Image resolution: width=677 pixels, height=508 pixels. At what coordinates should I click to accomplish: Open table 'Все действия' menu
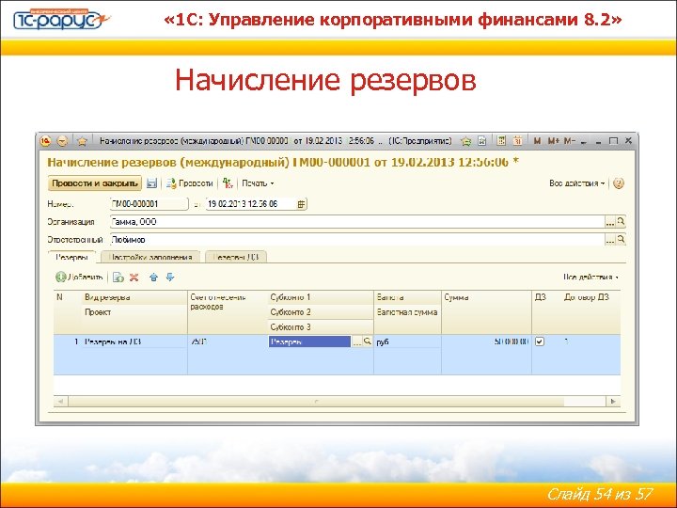coord(590,277)
